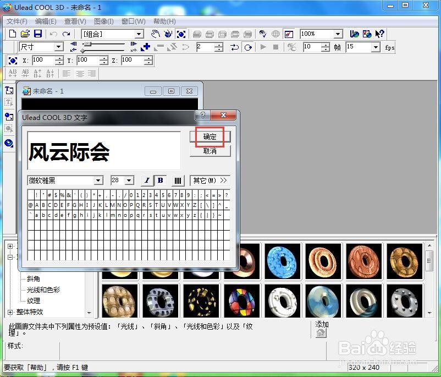Save project with the floppy disk icon
Image resolution: width=441 pixels, height=377 pixels.
point(38,34)
